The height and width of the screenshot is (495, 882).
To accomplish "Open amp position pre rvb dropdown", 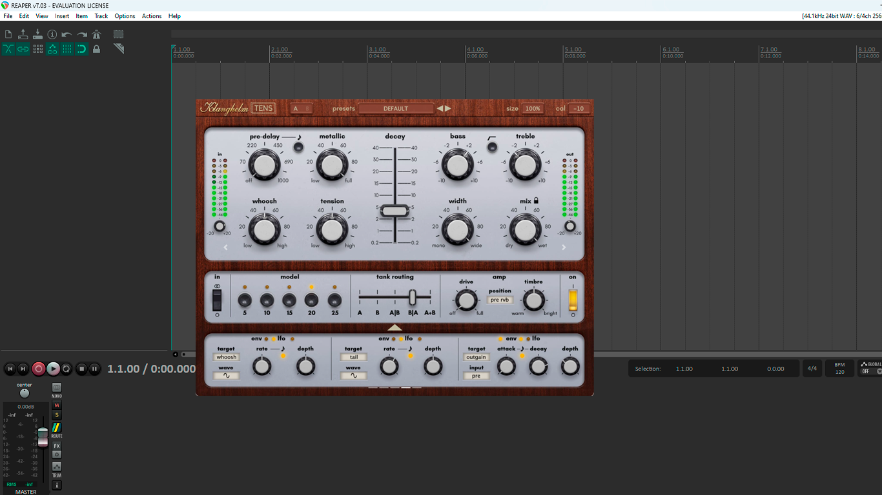I will (500, 300).
